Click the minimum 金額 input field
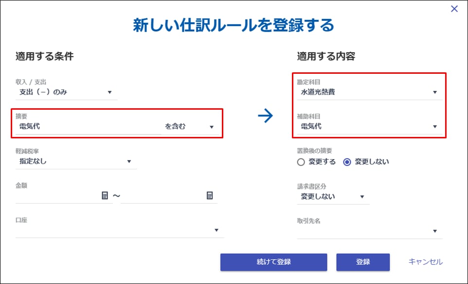Viewport: 468px width, 284px height. coord(57,196)
